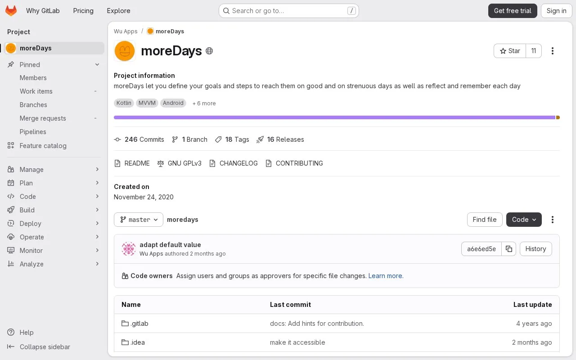Open Pricing in top navigation
Screen dimensions: 576x360
pyautogui.click(x=83, y=11)
